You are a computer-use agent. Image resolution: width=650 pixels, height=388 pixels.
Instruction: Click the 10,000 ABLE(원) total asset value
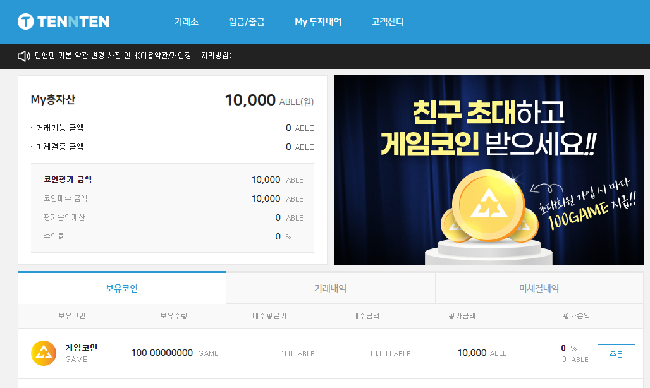click(269, 100)
